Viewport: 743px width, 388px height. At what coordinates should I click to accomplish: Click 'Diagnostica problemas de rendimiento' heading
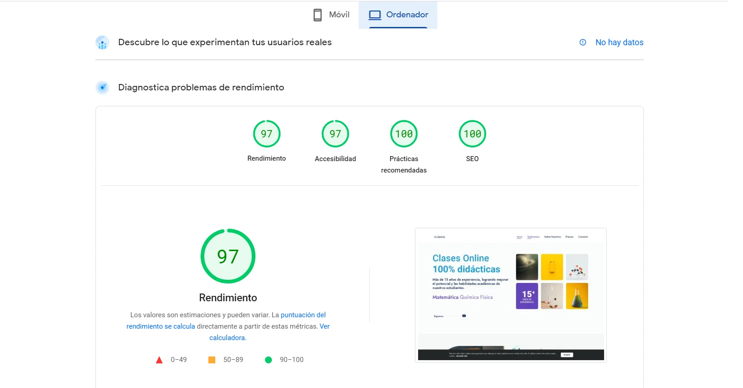click(x=201, y=87)
